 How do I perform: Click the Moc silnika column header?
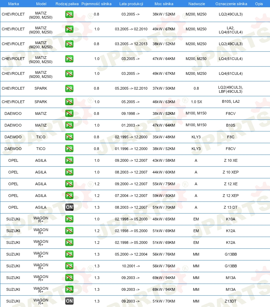click(x=164, y=4)
